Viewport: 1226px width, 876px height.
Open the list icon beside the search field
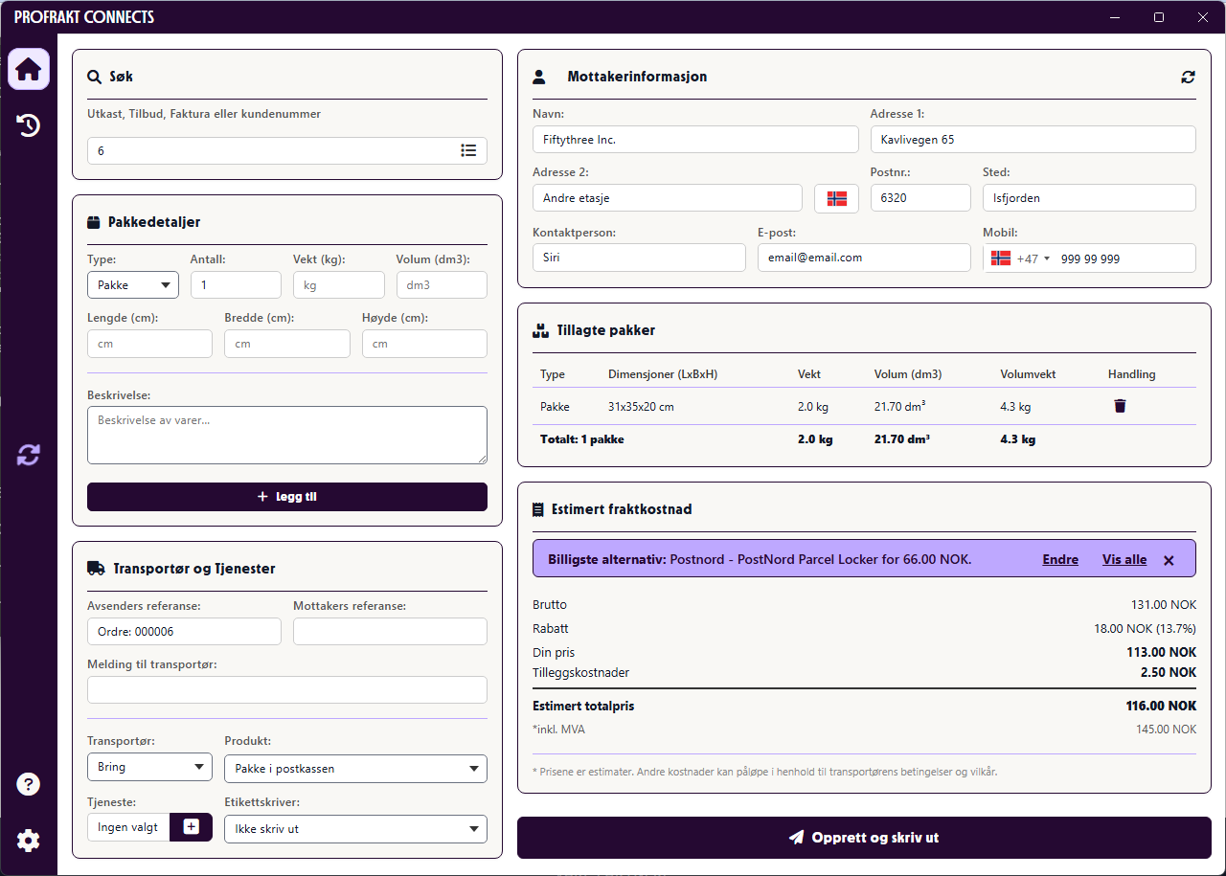pos(468,149)
